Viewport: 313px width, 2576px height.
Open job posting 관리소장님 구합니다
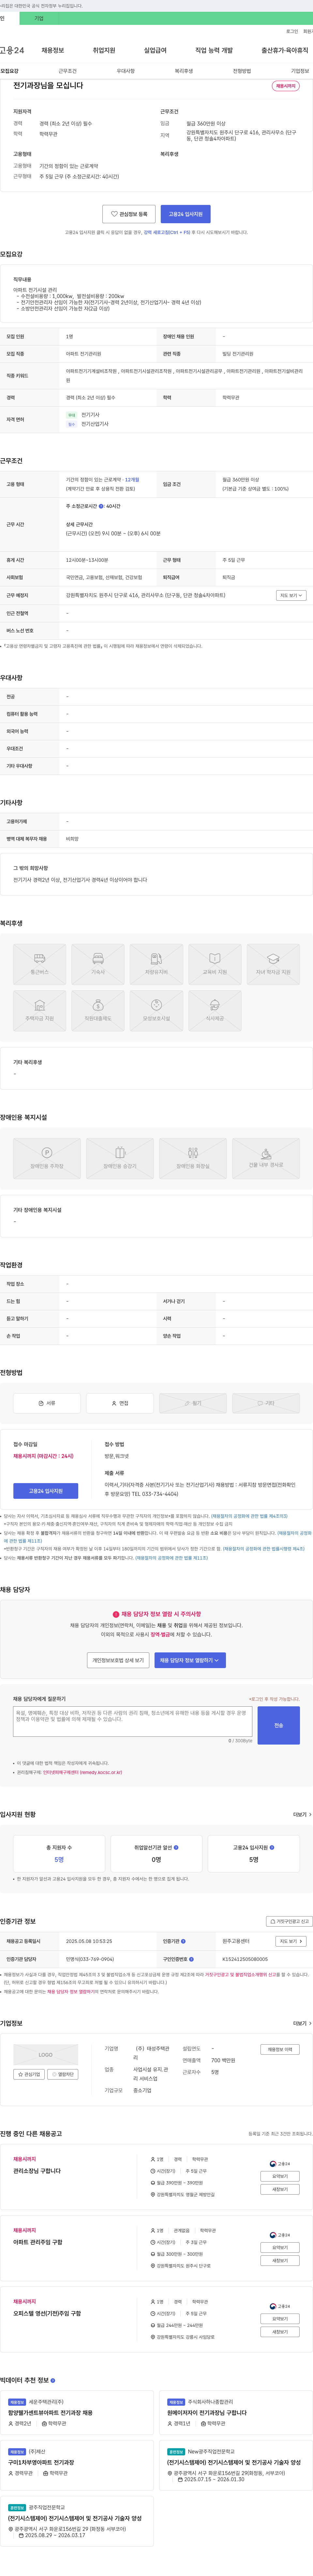tap(37, 2171)
